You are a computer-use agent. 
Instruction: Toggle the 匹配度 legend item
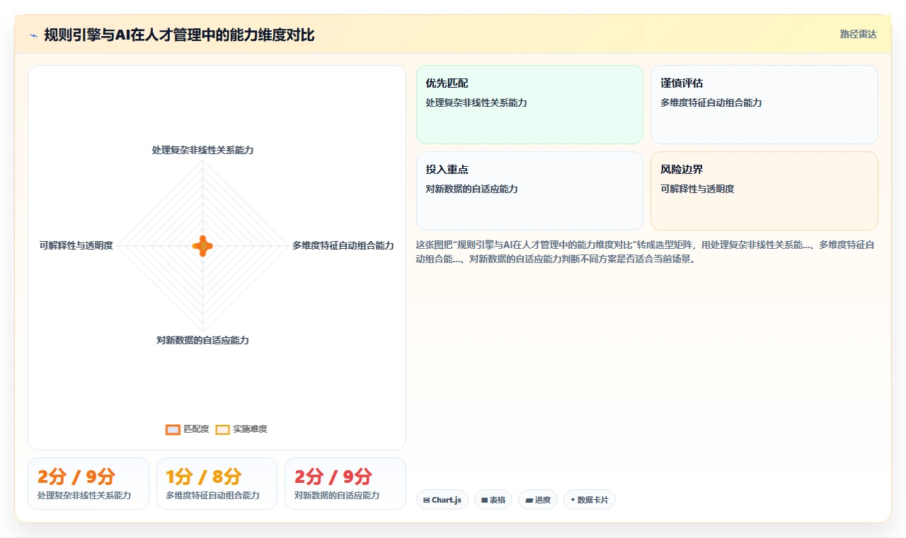[188, 429]
